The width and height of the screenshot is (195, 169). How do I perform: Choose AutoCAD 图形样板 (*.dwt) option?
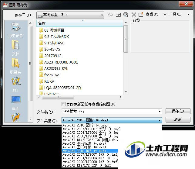(90, 147)
